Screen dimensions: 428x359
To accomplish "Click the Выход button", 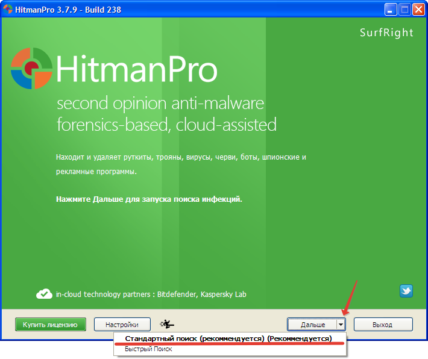I will coord(383,325).
